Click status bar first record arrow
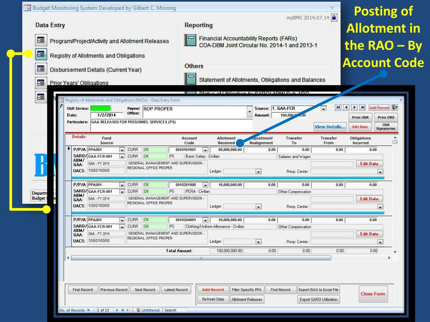Screen dimensions: 430x322 [x=88, y=310]
